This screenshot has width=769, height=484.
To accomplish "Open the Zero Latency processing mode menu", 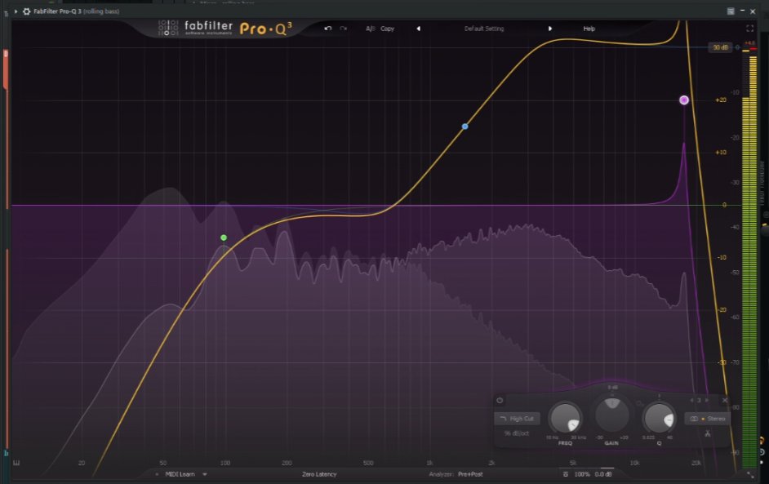I will pyautogui.click(x=319, y=474).
